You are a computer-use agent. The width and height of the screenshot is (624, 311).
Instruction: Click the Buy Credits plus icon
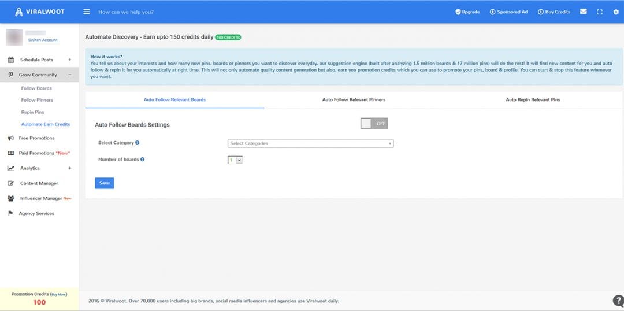[x=540, y=12]
